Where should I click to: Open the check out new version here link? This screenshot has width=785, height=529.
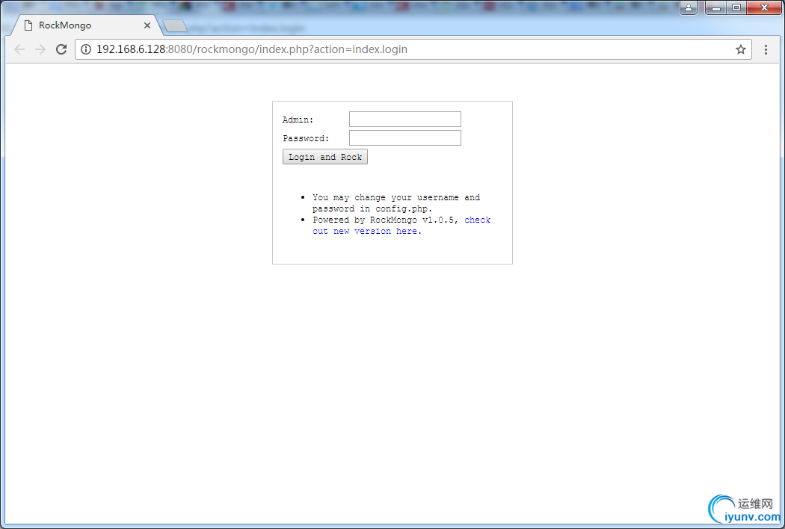pyautogui.click(x=401, y=225)
